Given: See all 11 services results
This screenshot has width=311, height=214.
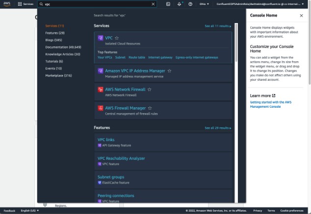Looking at the screenshot, I should pyautogui.click(x=218, y=26).
